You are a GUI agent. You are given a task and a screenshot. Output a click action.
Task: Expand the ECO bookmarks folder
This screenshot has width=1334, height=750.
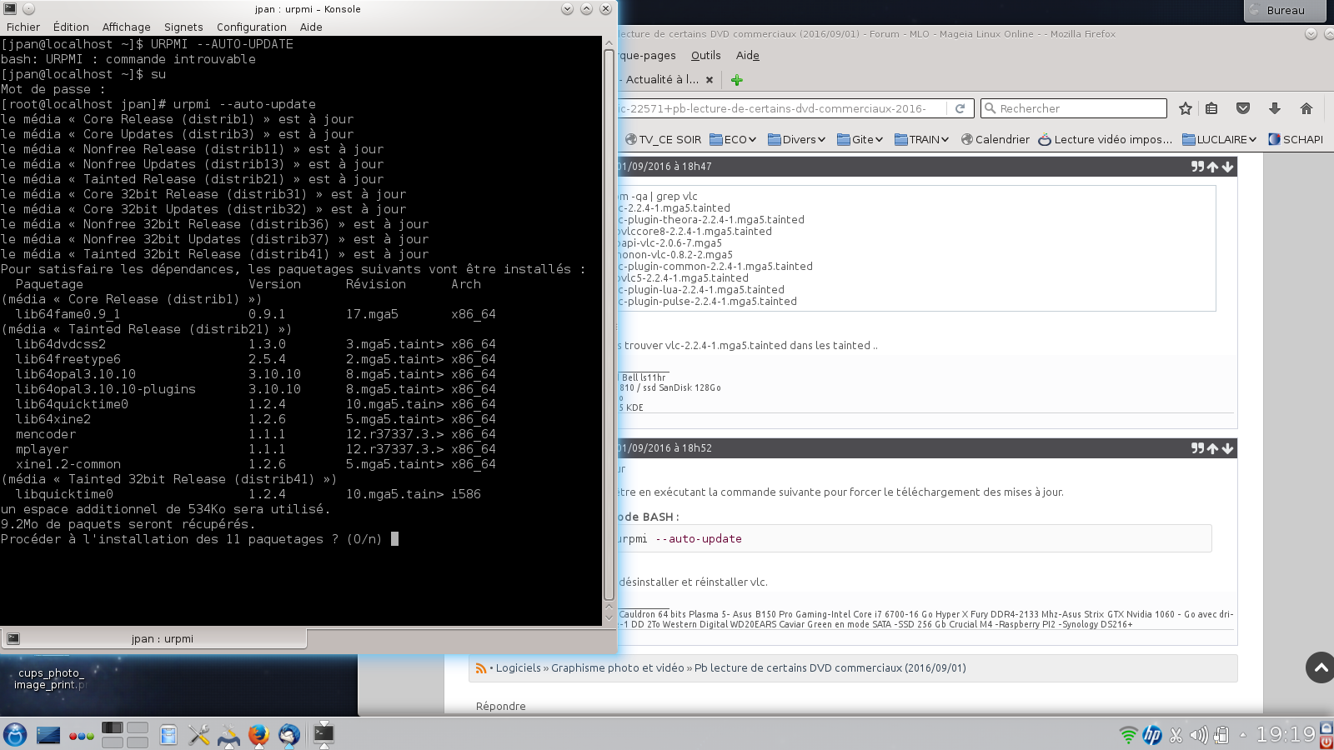733,139
